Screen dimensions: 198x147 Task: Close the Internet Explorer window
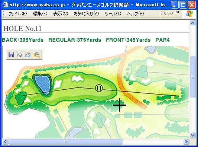[192, 5]
